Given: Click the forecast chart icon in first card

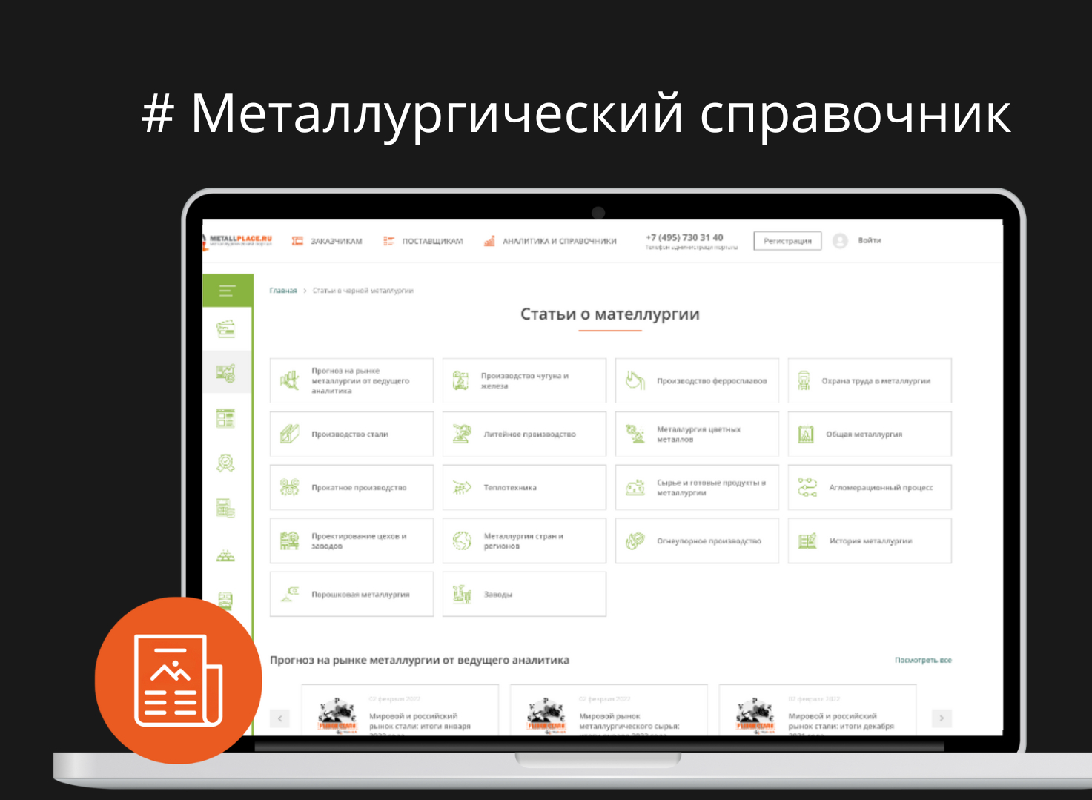Looking at the screenshot, I should click(x=289, y=381).
